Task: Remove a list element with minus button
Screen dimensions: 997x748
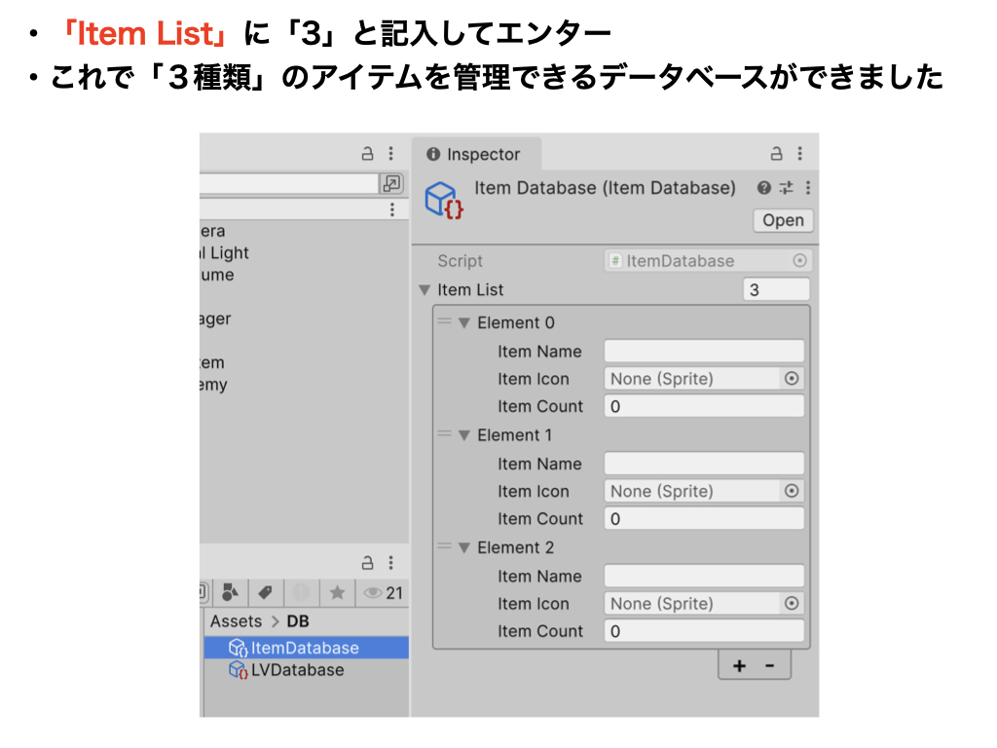Action: point(770,666)
